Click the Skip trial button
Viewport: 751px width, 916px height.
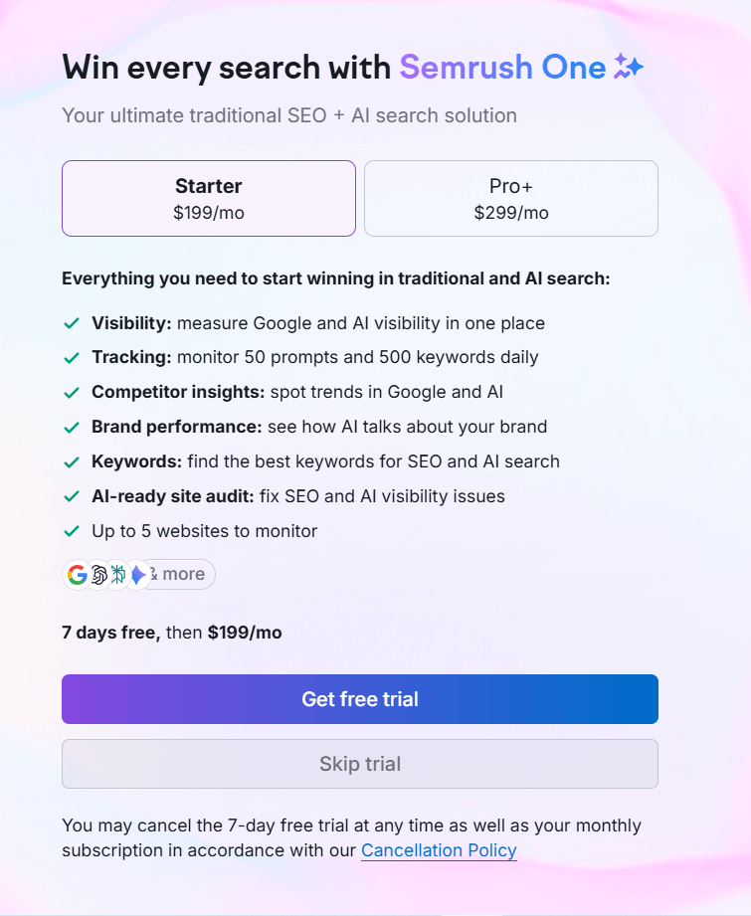pos(359,763)
